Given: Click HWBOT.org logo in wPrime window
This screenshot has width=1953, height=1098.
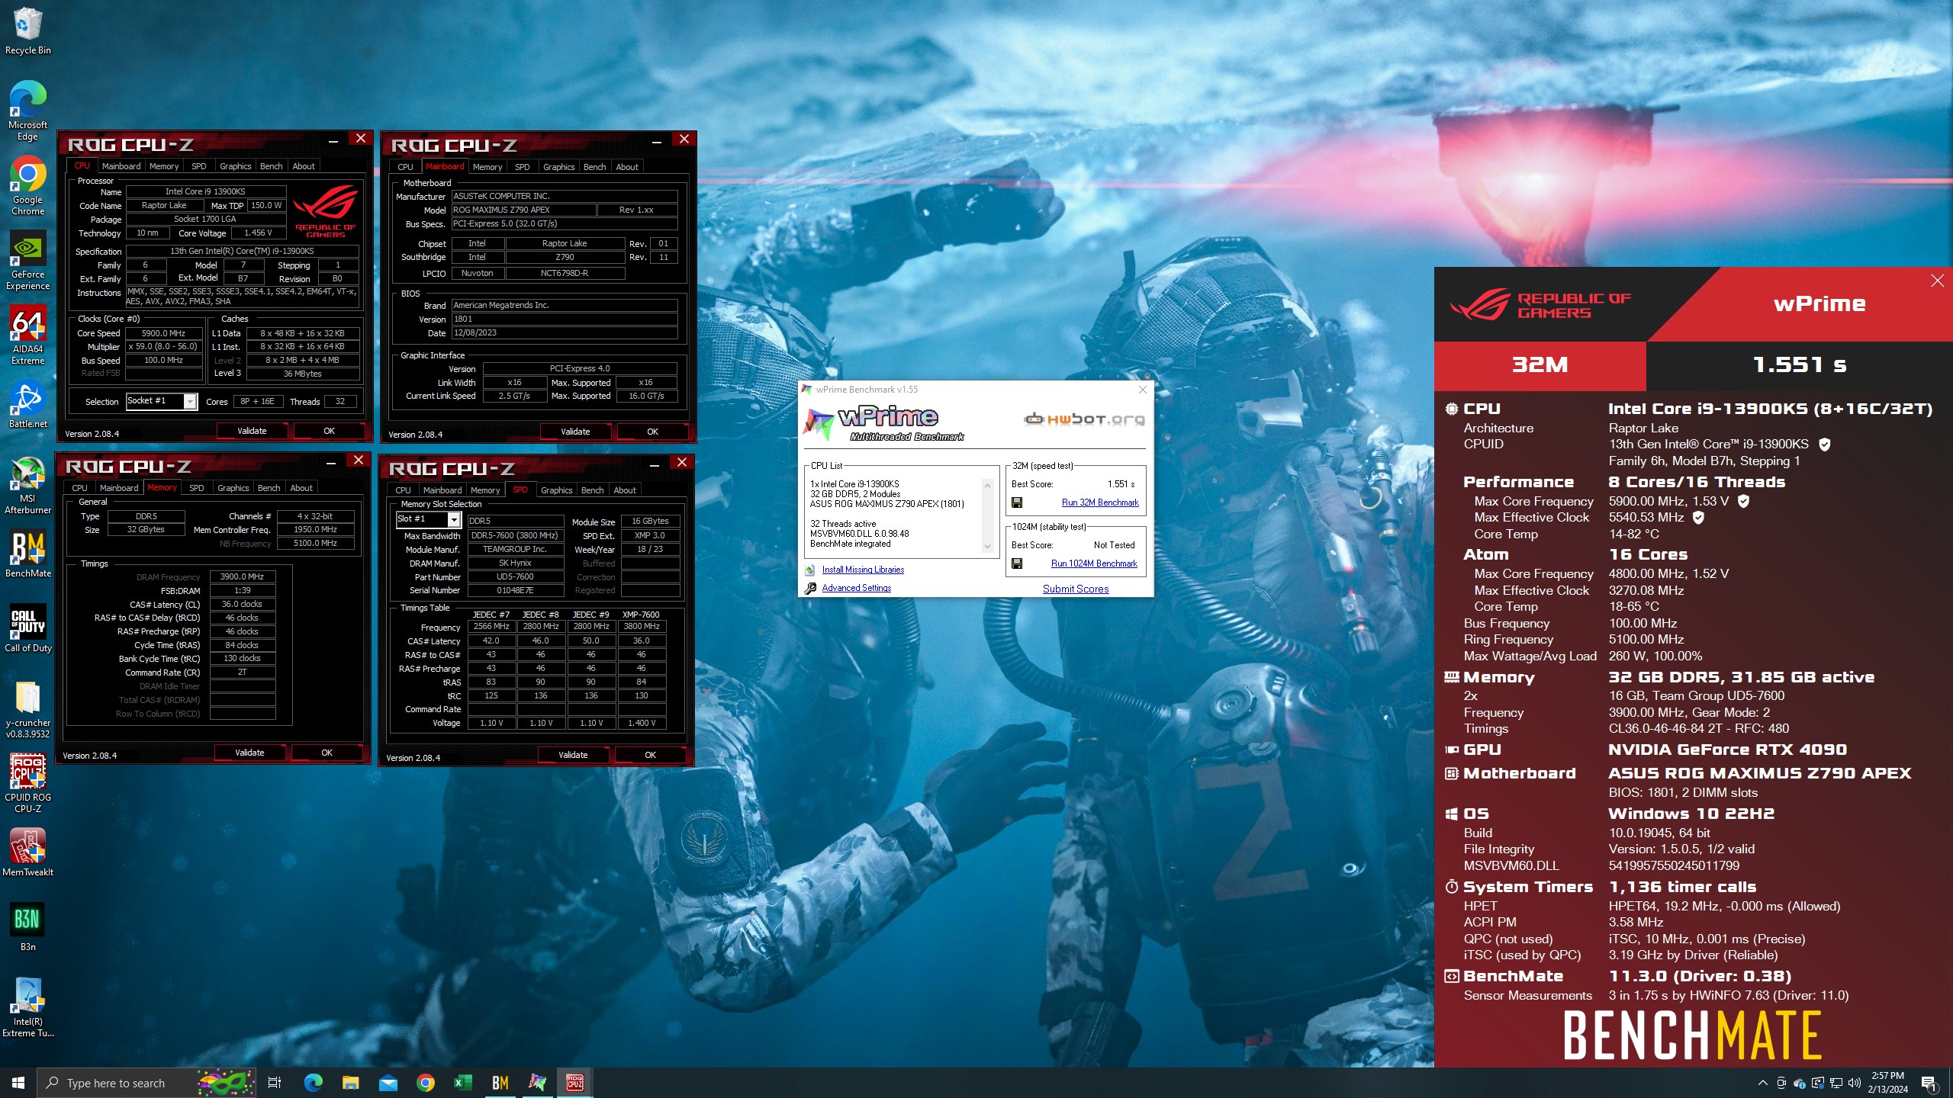Looking at the screenshot, I should tap(1084, 419).
